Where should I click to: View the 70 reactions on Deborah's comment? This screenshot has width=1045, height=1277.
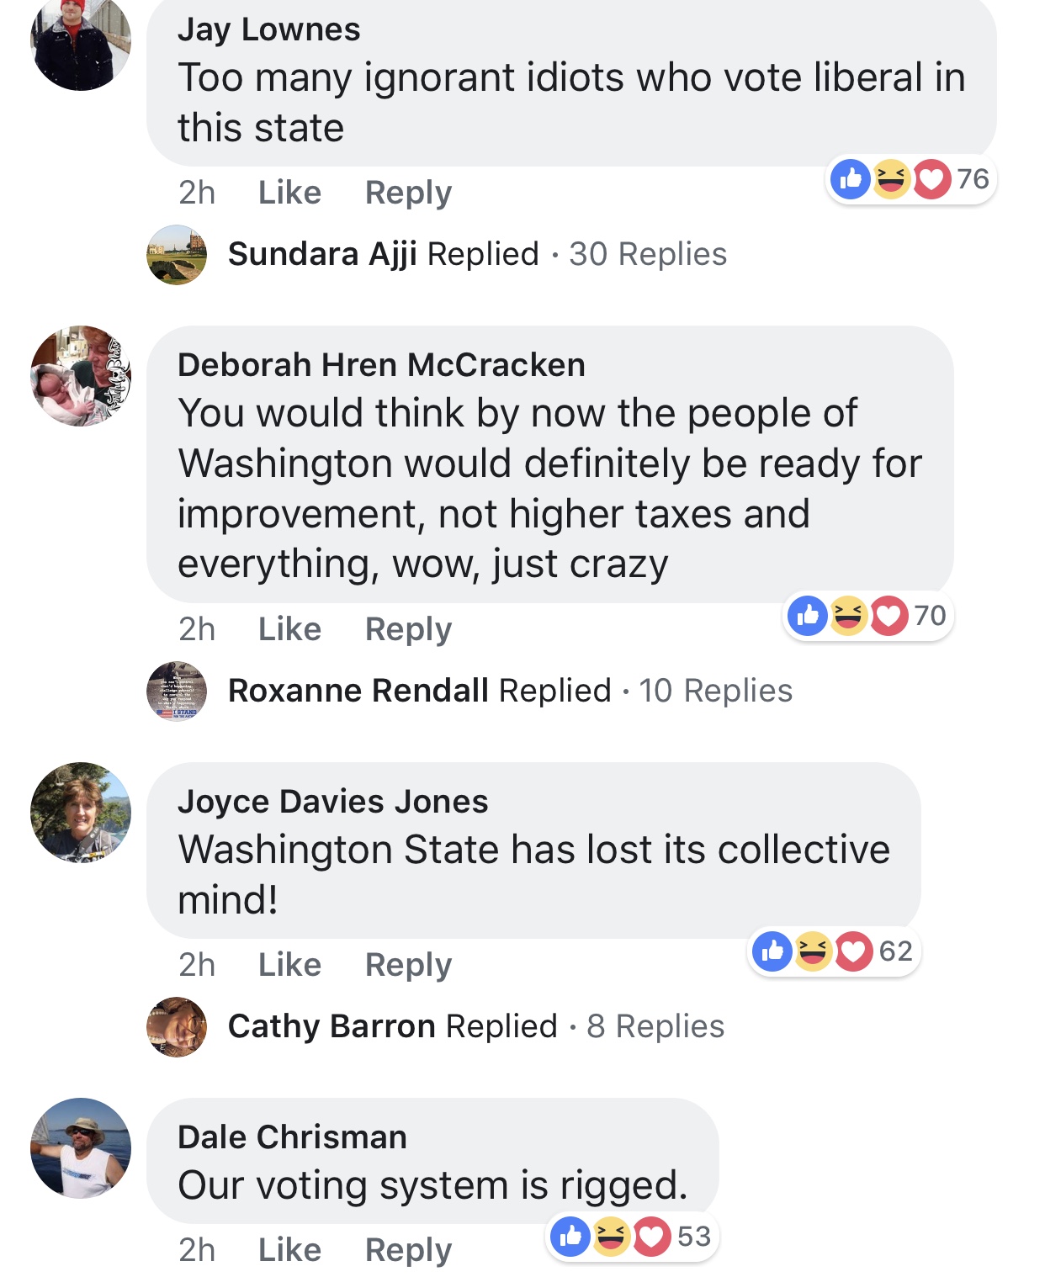pyautogui.click(x=867, y=616)
